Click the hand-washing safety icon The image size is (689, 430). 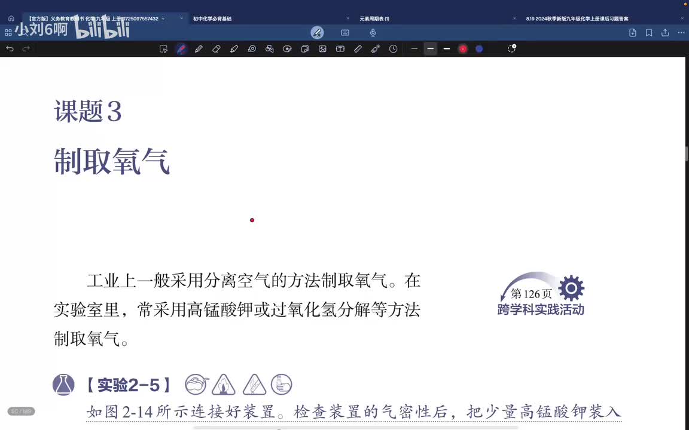point(281,385)
